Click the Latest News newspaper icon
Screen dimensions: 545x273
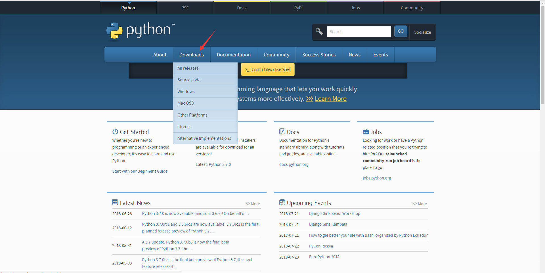pos(115,202)
